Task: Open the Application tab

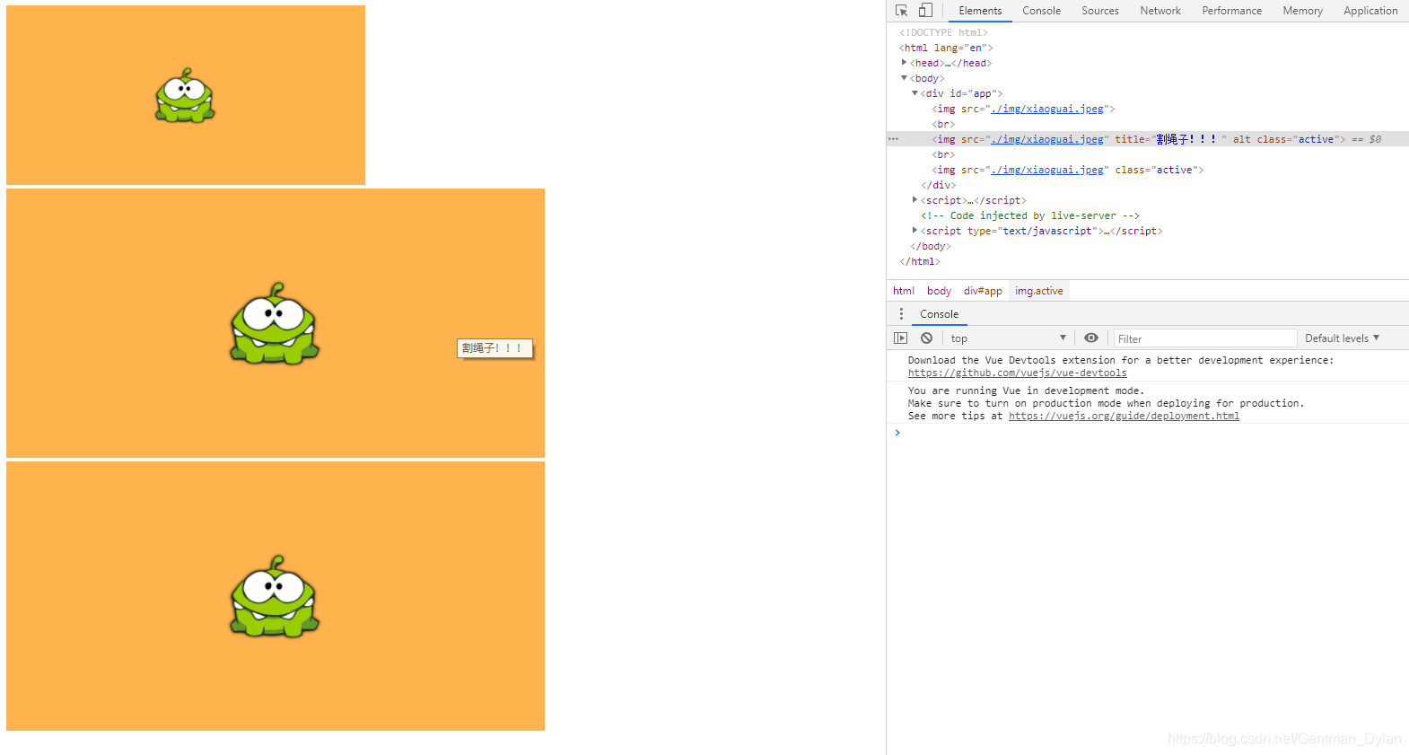Action: pos(1370,11)
